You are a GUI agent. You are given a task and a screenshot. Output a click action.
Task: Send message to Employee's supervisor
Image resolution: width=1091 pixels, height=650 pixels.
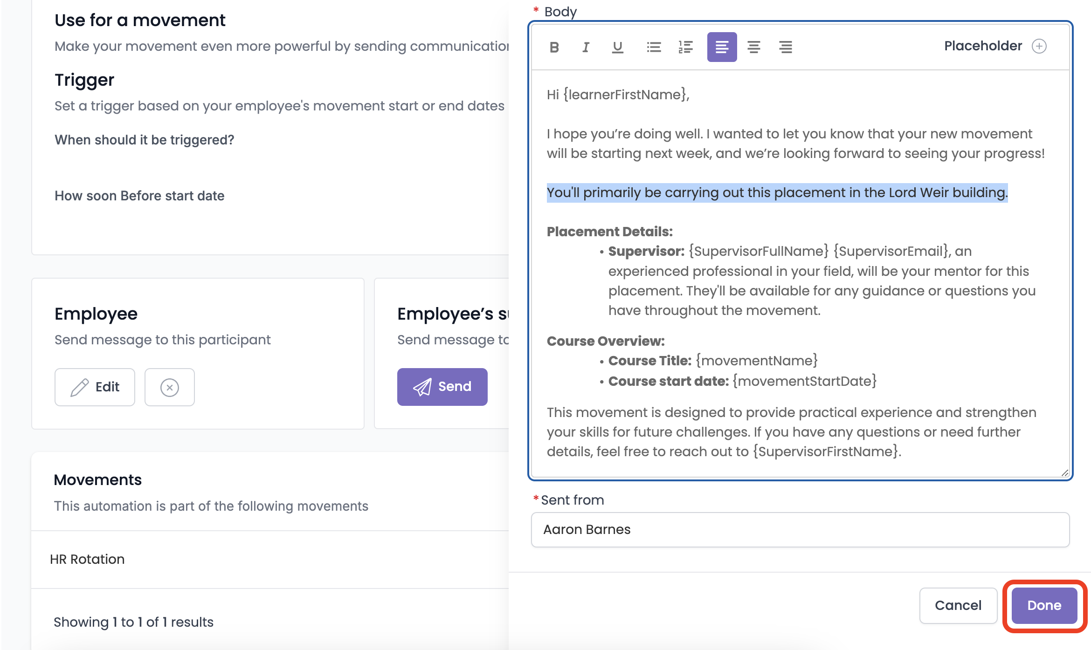coord(442,387)
